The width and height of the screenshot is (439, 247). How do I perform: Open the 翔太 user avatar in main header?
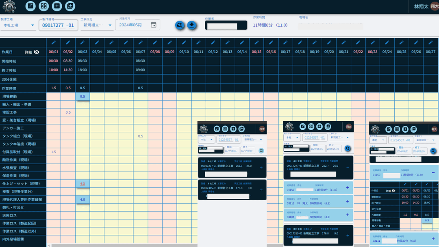[435, 6]
